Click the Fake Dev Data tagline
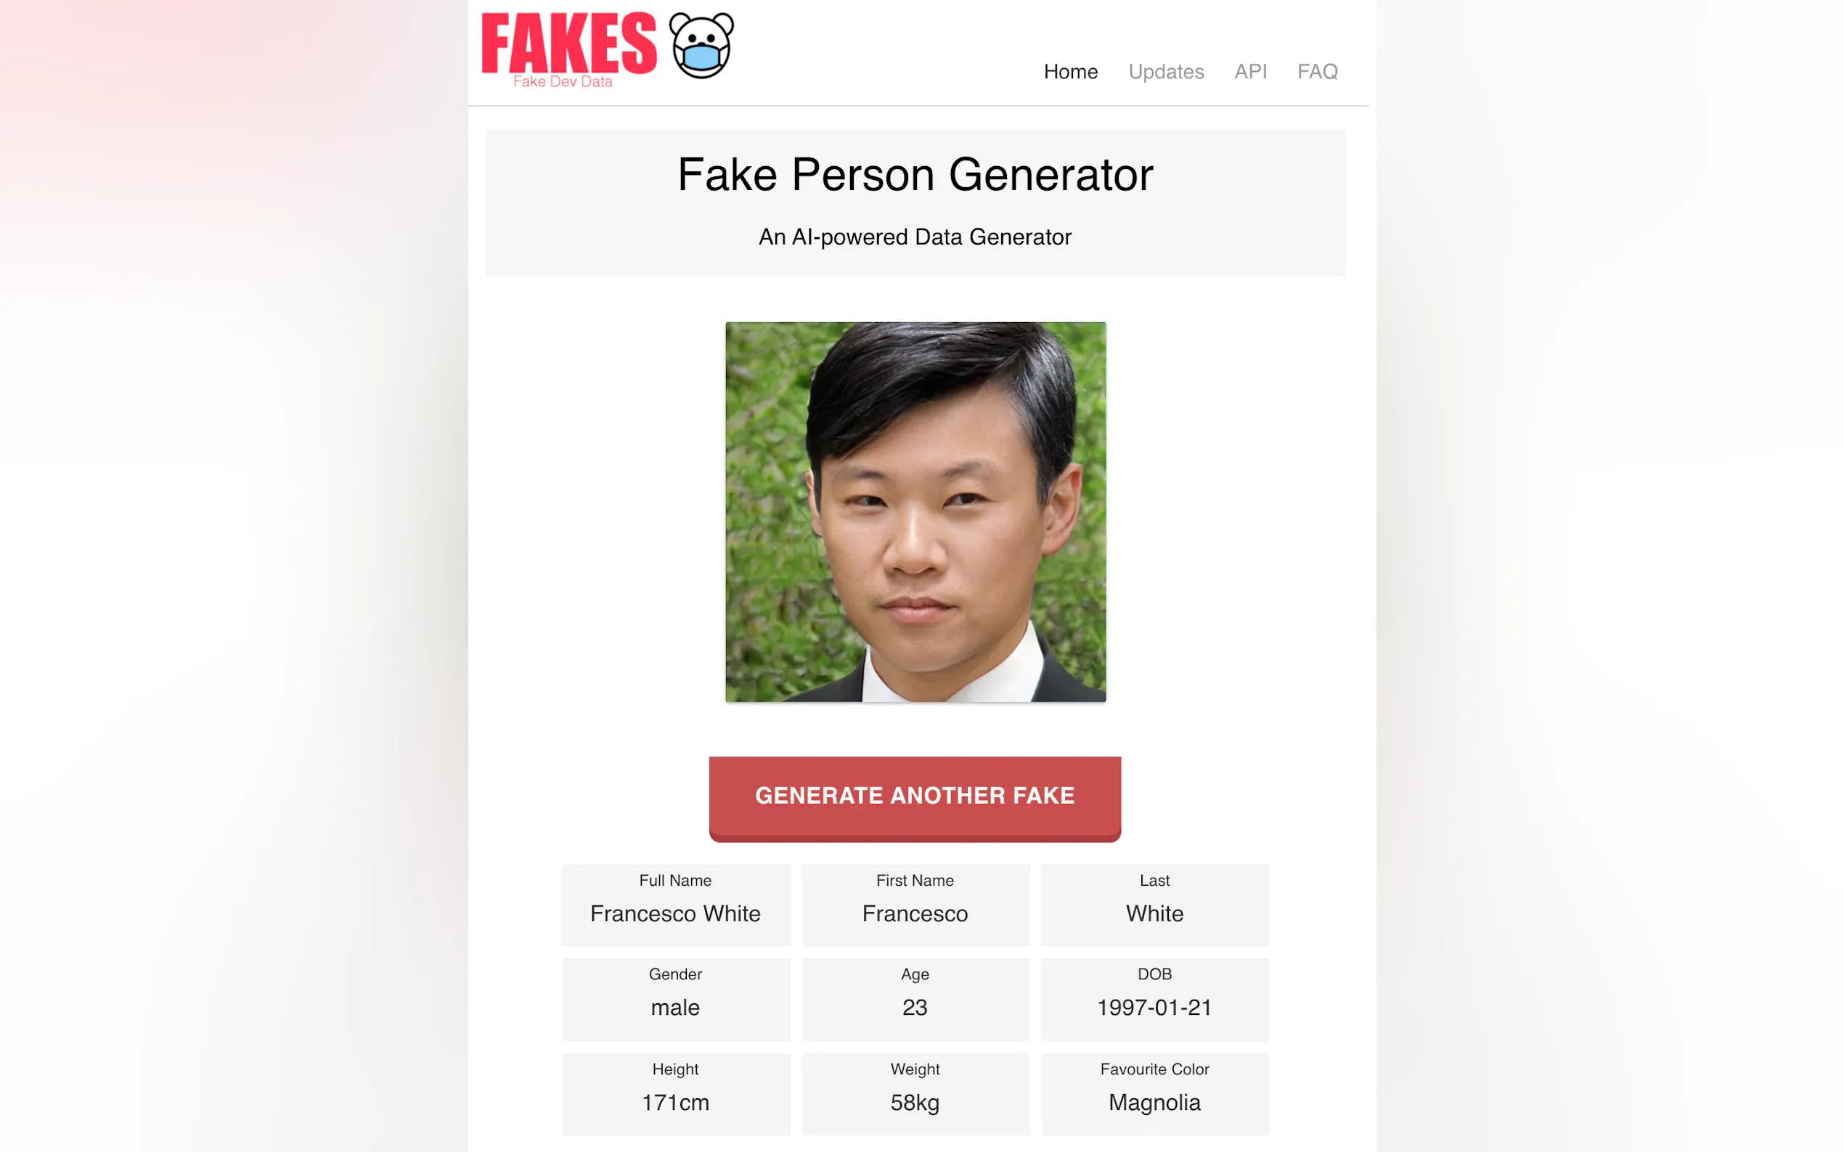The width and height of the screenshot is (1844, 1152). (x=563, y=81)
